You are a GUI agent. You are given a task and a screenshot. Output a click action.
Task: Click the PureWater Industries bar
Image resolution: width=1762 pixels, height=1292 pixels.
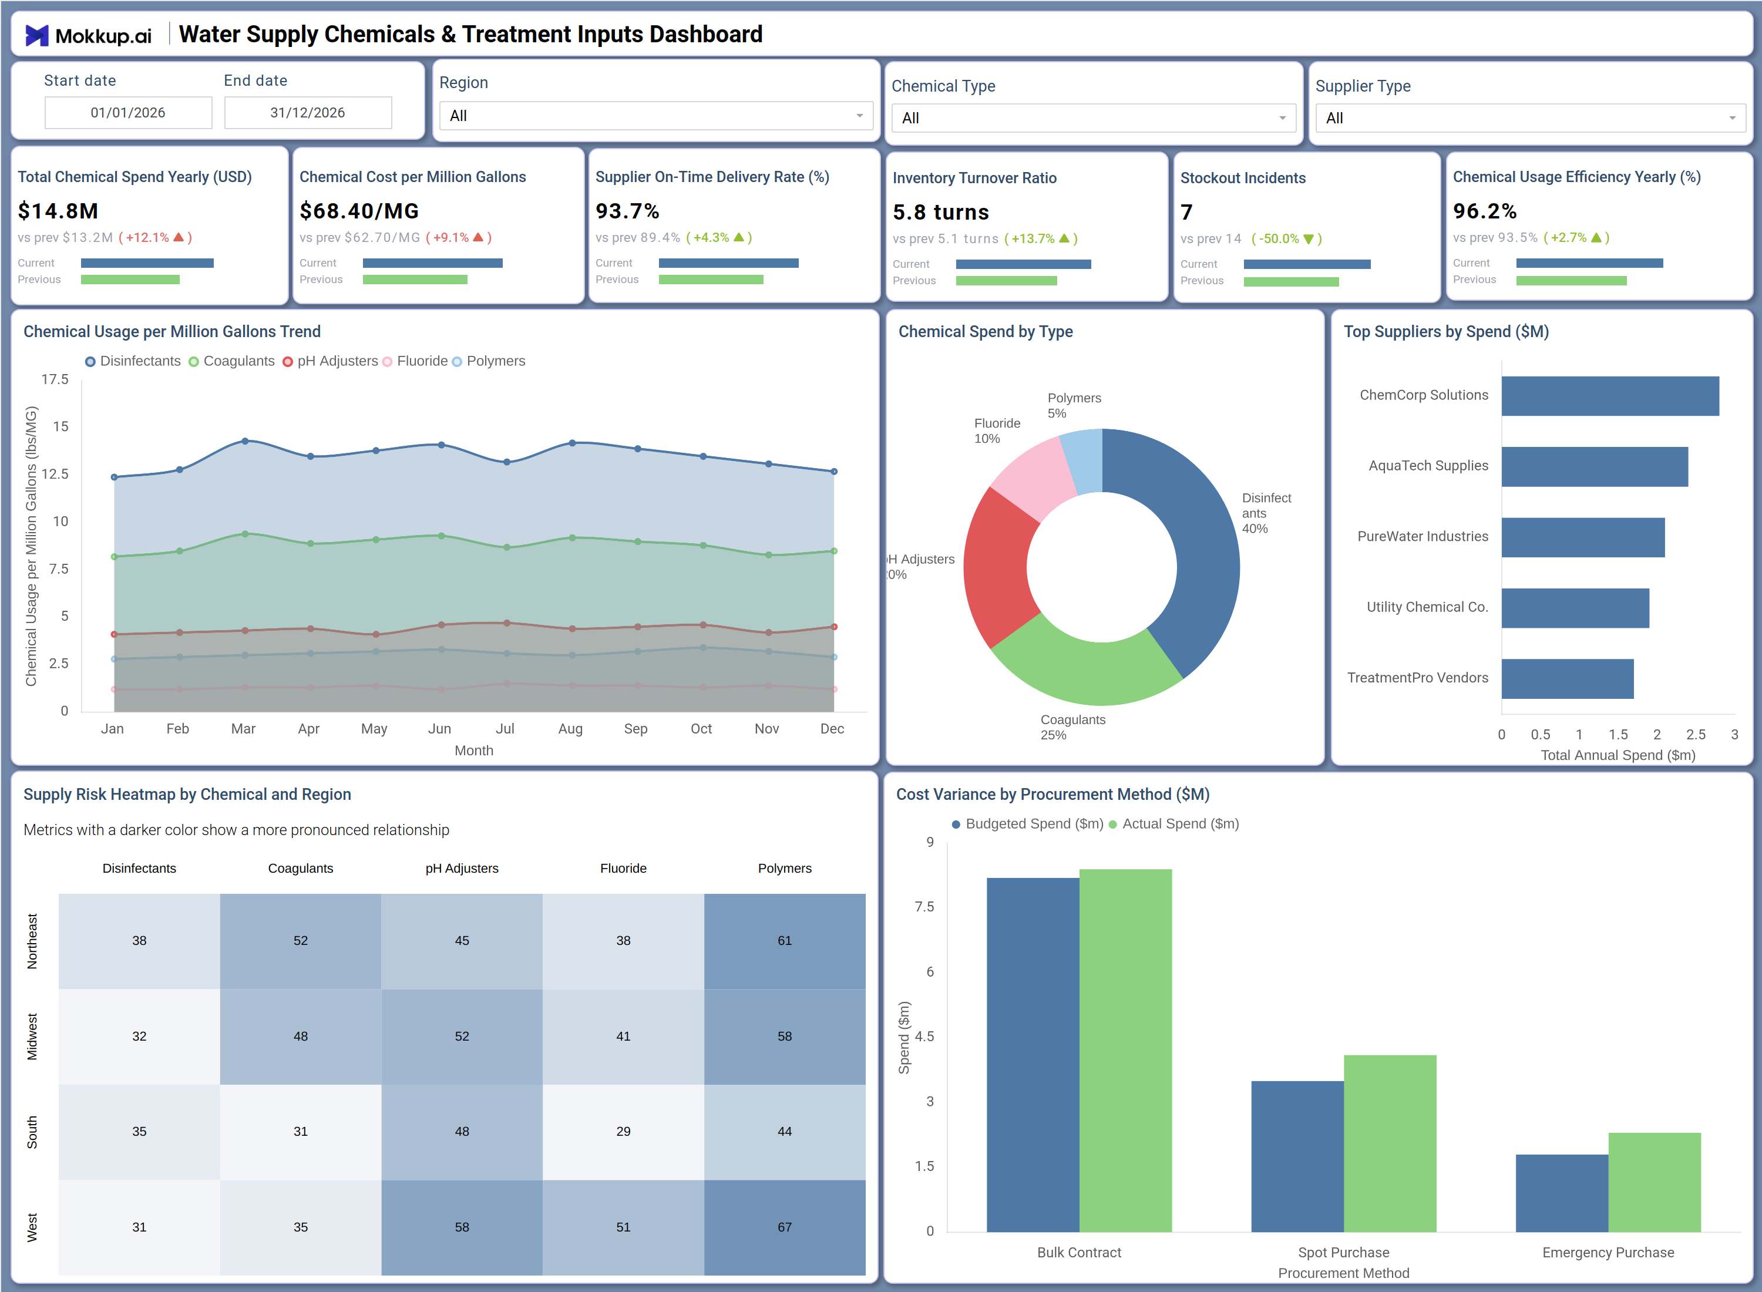1582,537
